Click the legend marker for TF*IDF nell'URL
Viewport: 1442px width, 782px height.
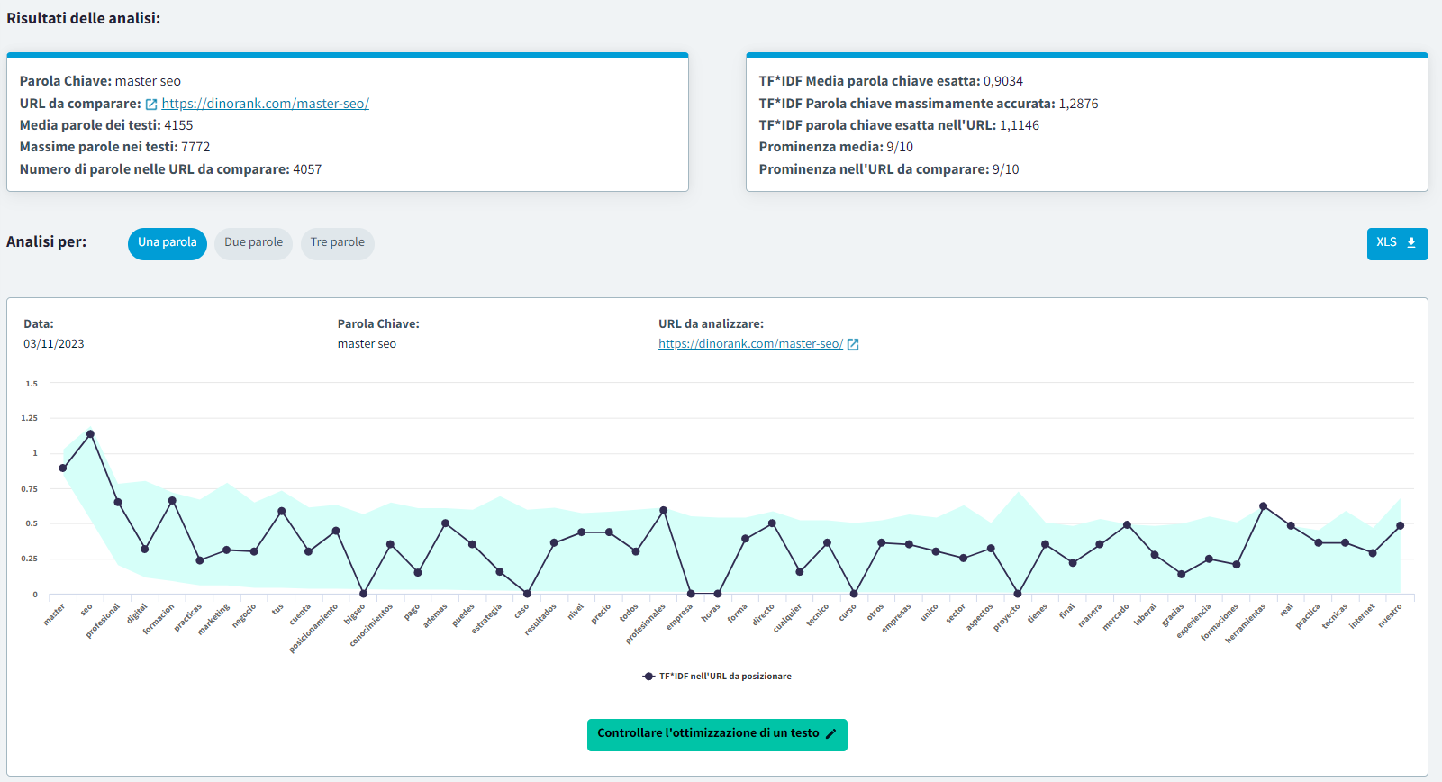[648, 677]
